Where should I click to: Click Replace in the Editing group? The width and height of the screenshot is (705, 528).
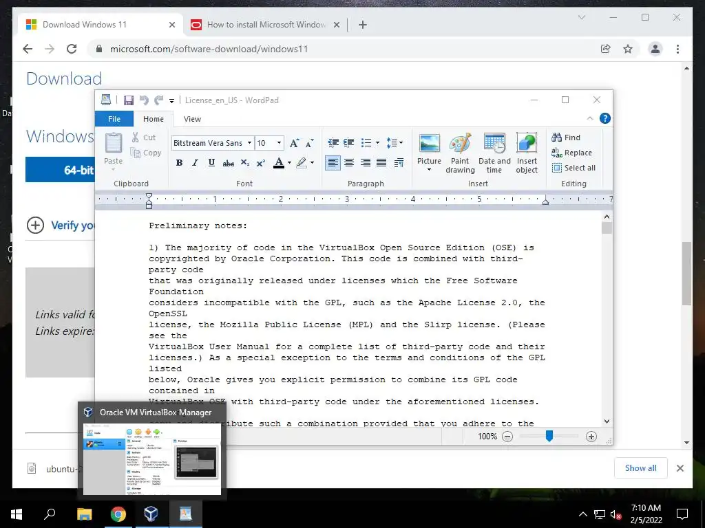[572, 153]
